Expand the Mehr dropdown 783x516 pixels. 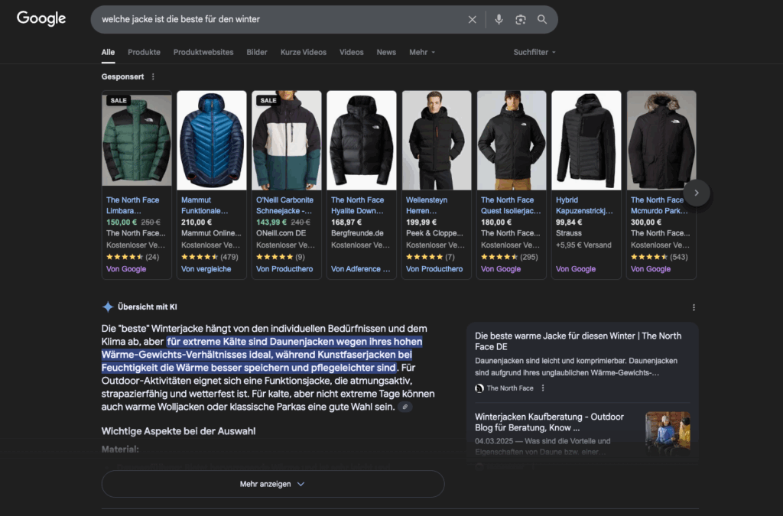422,52
